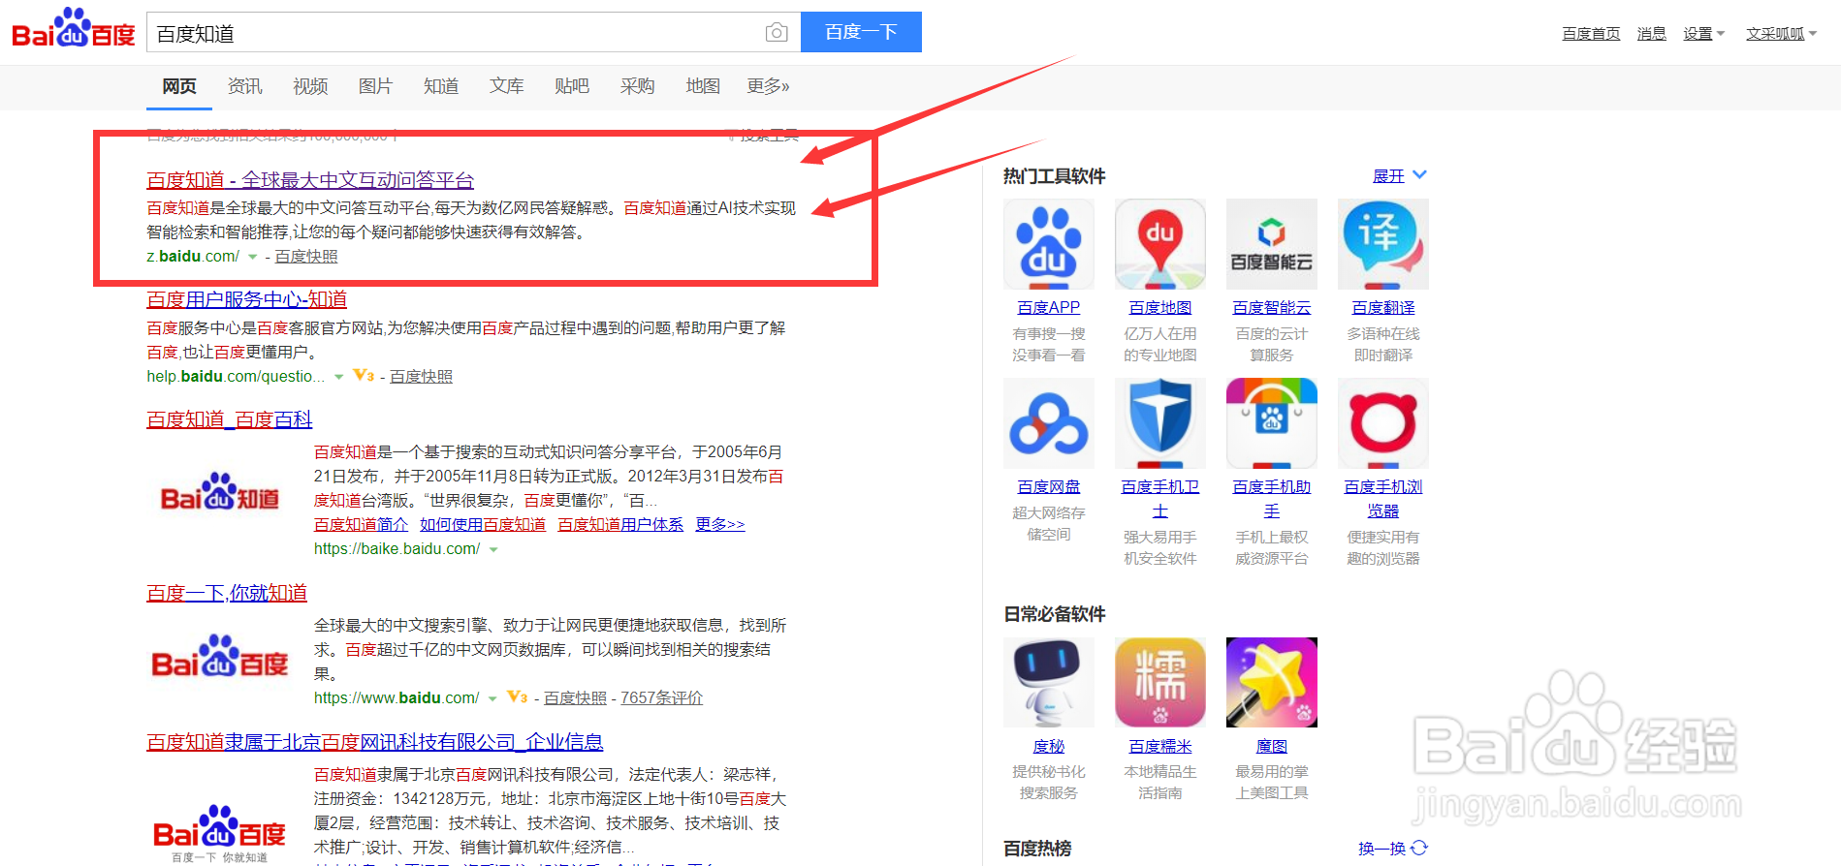Image resolution: width=1841 pixels, height=866 pixels.
Task: Open the camera image search icon
Action: tap(776, 33)
